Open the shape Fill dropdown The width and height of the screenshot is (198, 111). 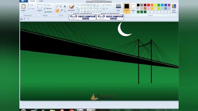pyautogui.click(x=106, y=8)
